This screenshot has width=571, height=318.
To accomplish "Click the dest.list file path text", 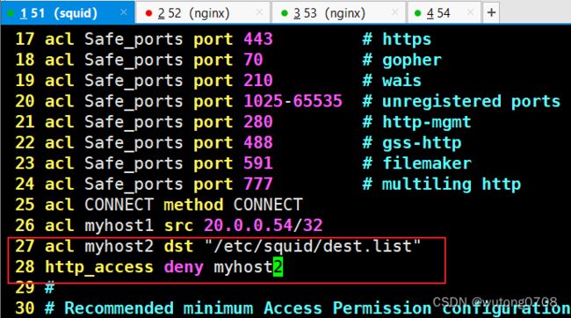I will [313, 246].
